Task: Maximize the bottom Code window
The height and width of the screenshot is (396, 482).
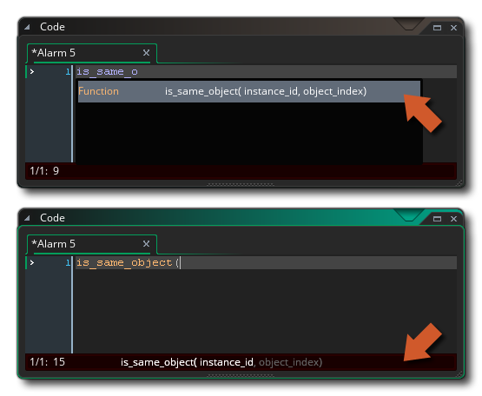Action: [437, 219]
